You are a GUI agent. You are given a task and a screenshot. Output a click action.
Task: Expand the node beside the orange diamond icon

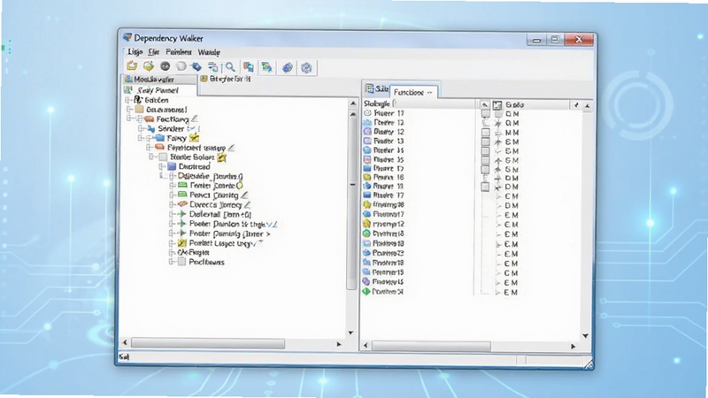[172, 204]
